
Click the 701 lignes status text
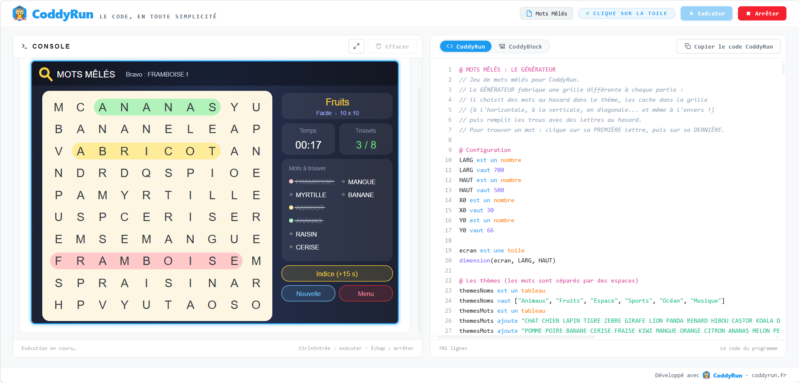[x=453, y=348]
